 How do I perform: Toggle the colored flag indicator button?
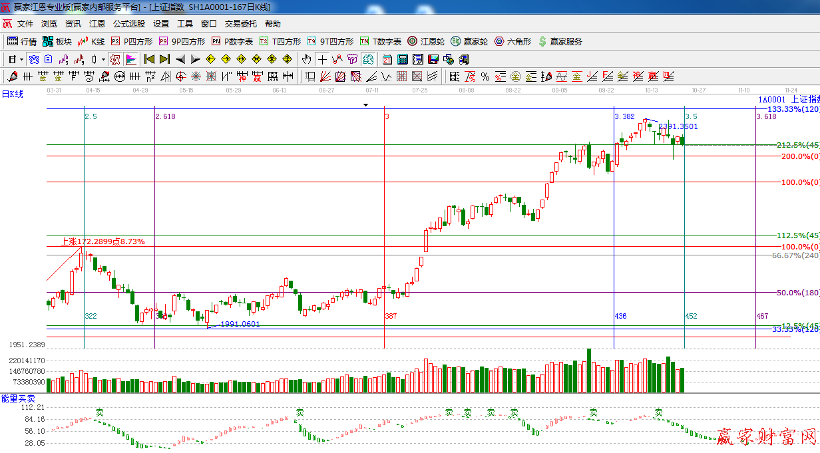click(x=131, y=59)
